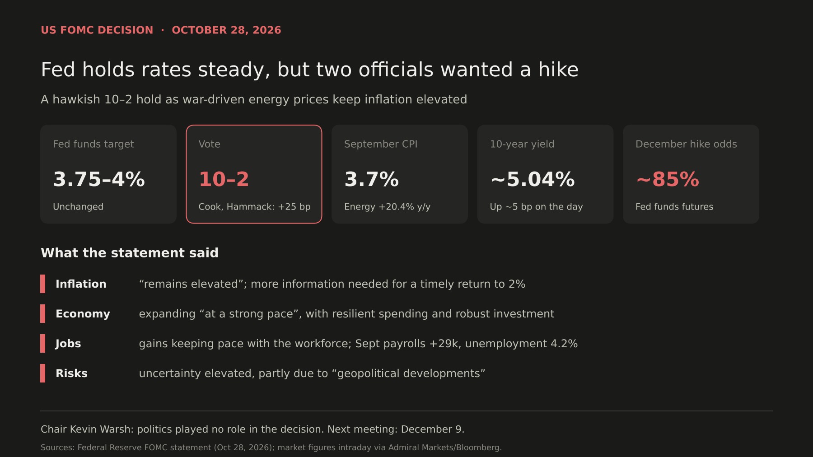Click the main headline about Fed holding rates
813x457 pixels.
pyautogui.click(x=309, y=70)
